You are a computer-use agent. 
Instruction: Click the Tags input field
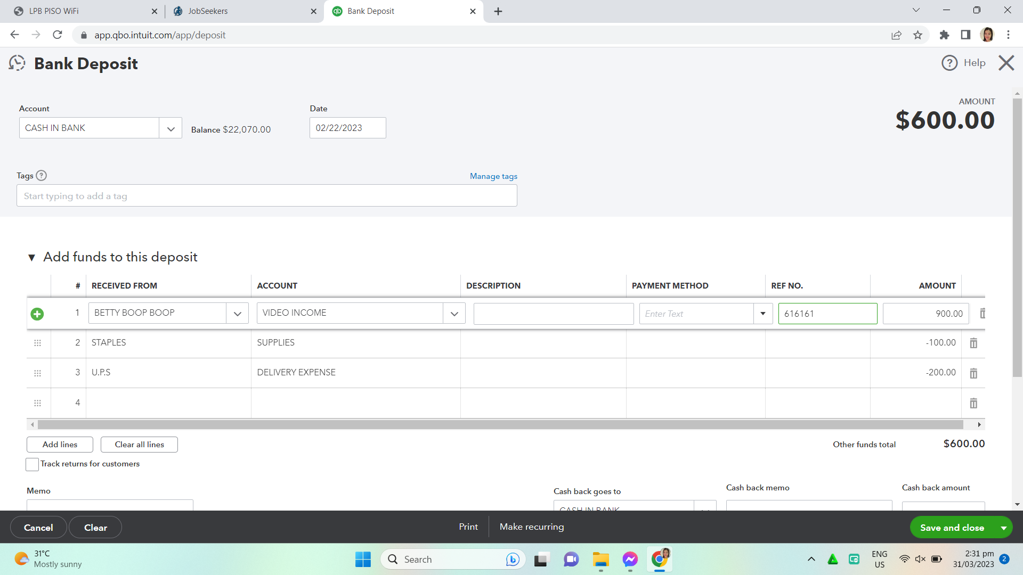267,196
